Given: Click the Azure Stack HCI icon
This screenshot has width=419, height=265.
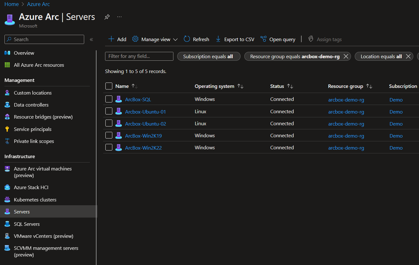Looking at the screenshot, I should point(7,187).
